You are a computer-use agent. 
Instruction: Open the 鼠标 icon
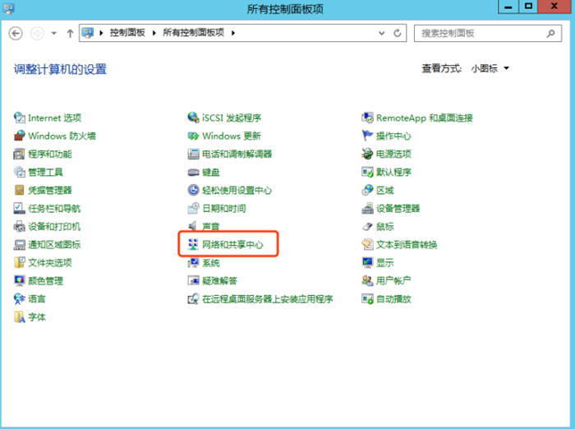click(x=368, y=227)
